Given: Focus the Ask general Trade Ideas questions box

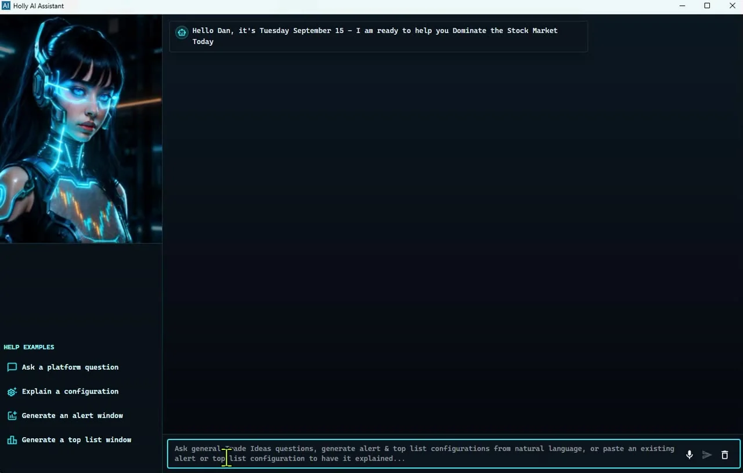Looking at the screenshot, I should click(424, 453).
